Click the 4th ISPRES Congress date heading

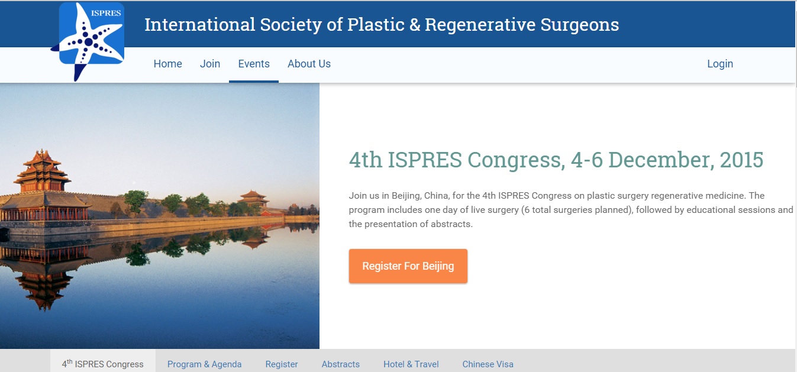(x=556, y=160)
